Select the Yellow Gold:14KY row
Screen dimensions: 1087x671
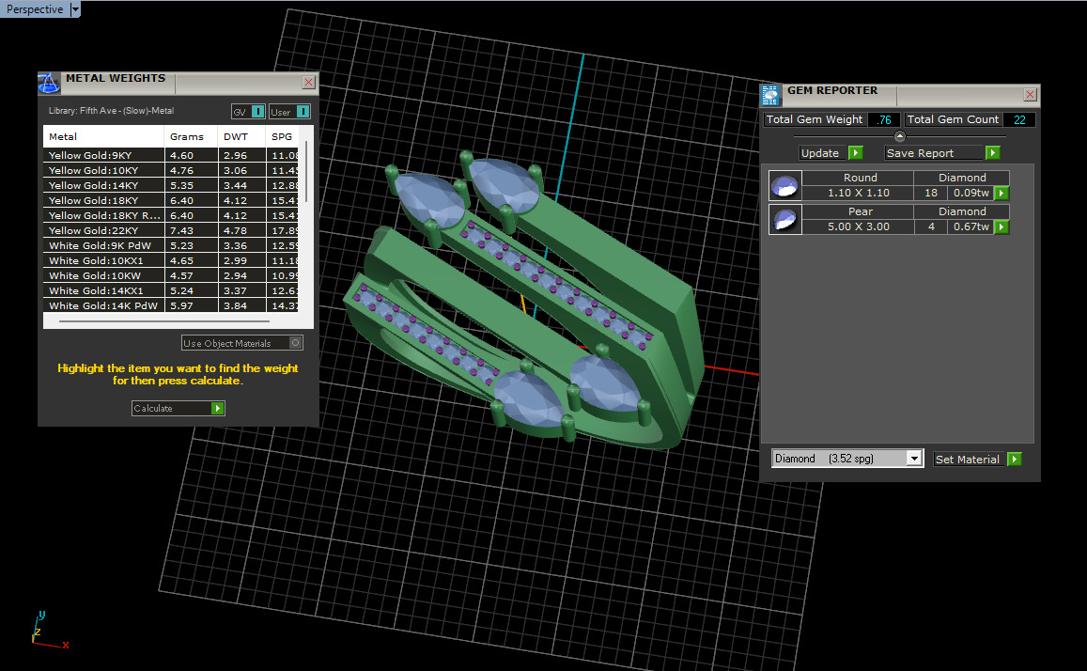coord(171,186)
